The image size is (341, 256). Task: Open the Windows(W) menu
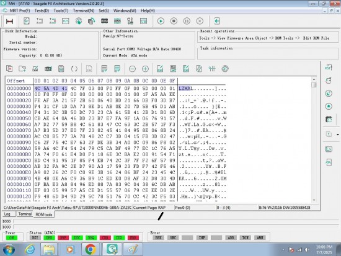point(125,11)
